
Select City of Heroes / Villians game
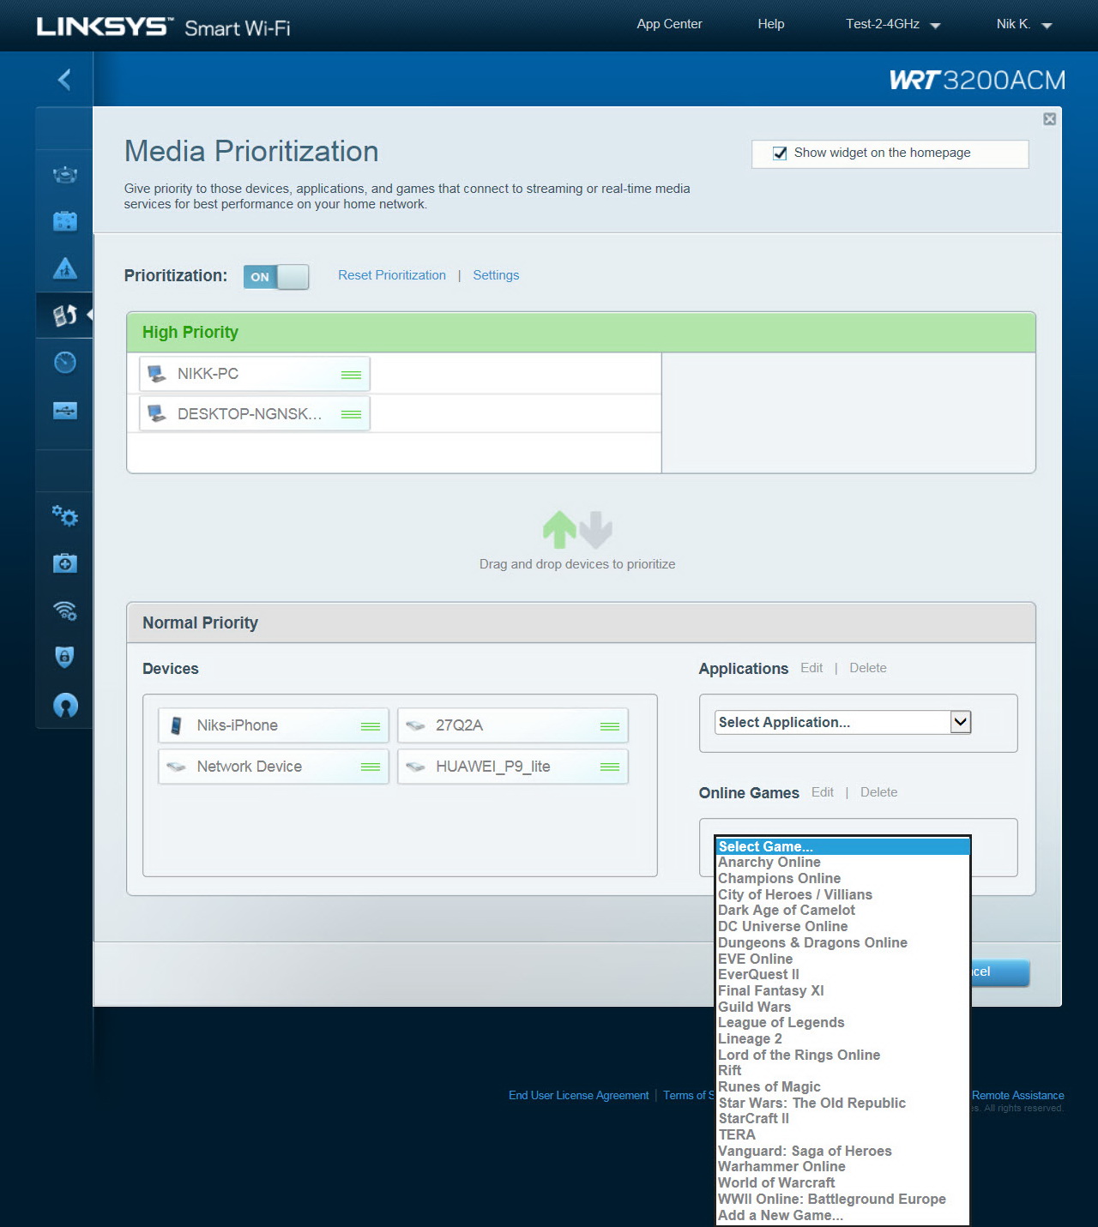pos(843,894)
